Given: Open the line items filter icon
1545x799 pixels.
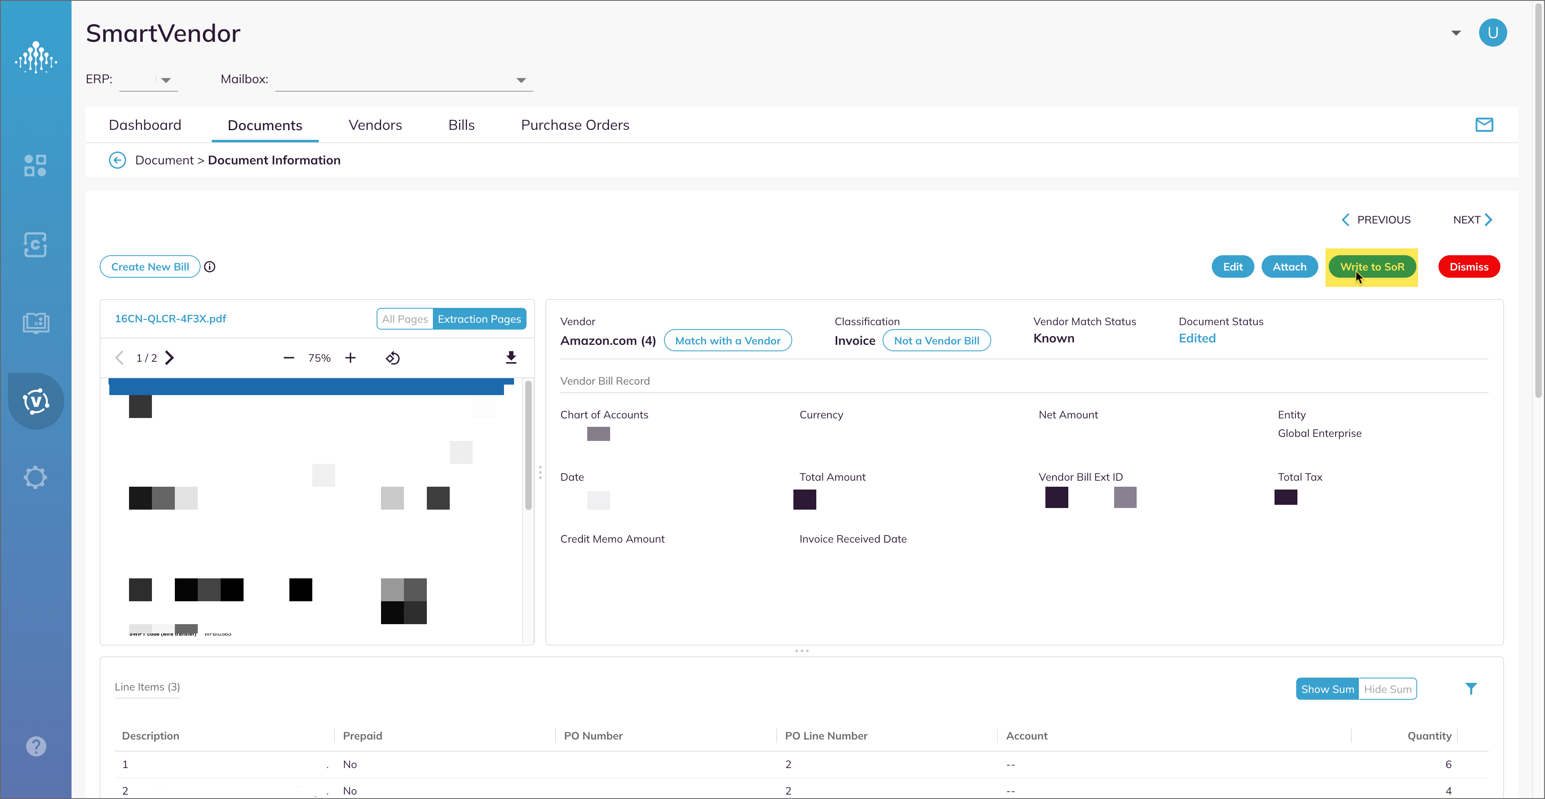Looking at the screenshot, I should click(x=1471, y=688).
